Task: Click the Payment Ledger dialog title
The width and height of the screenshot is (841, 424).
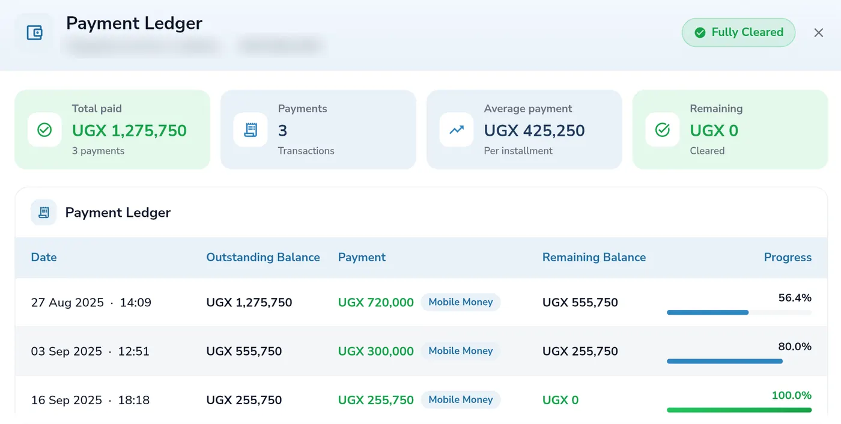Action: [134, 23]
